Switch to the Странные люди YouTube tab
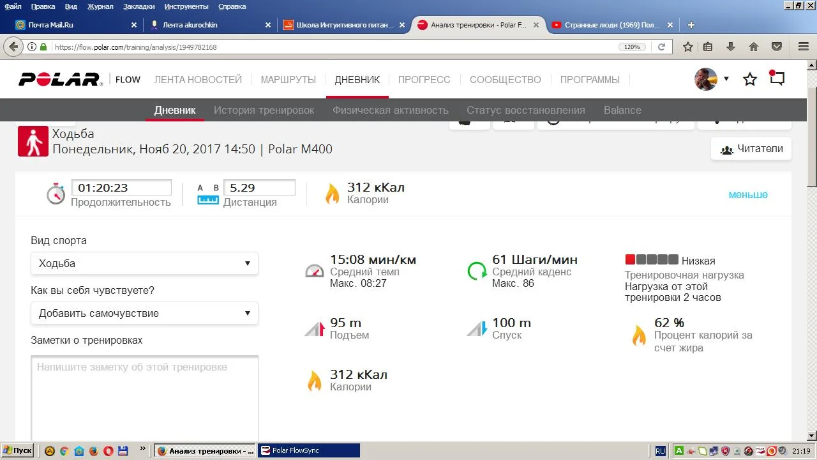Viewport: 817px width, 460px height. click(611, 25)
